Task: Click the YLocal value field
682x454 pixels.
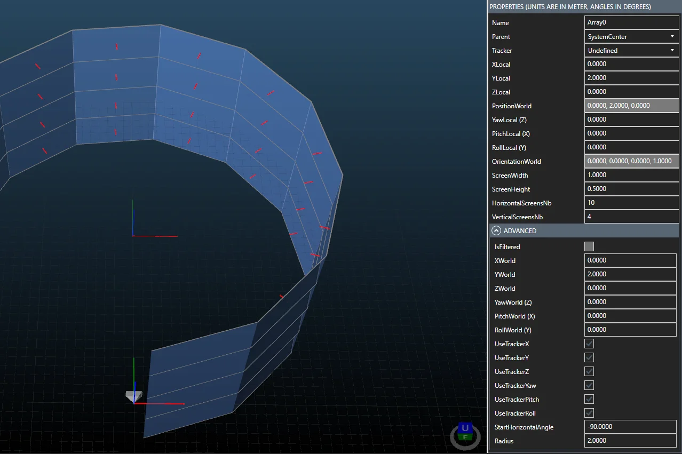Action: pyautogui.click(x=632, y=78)
